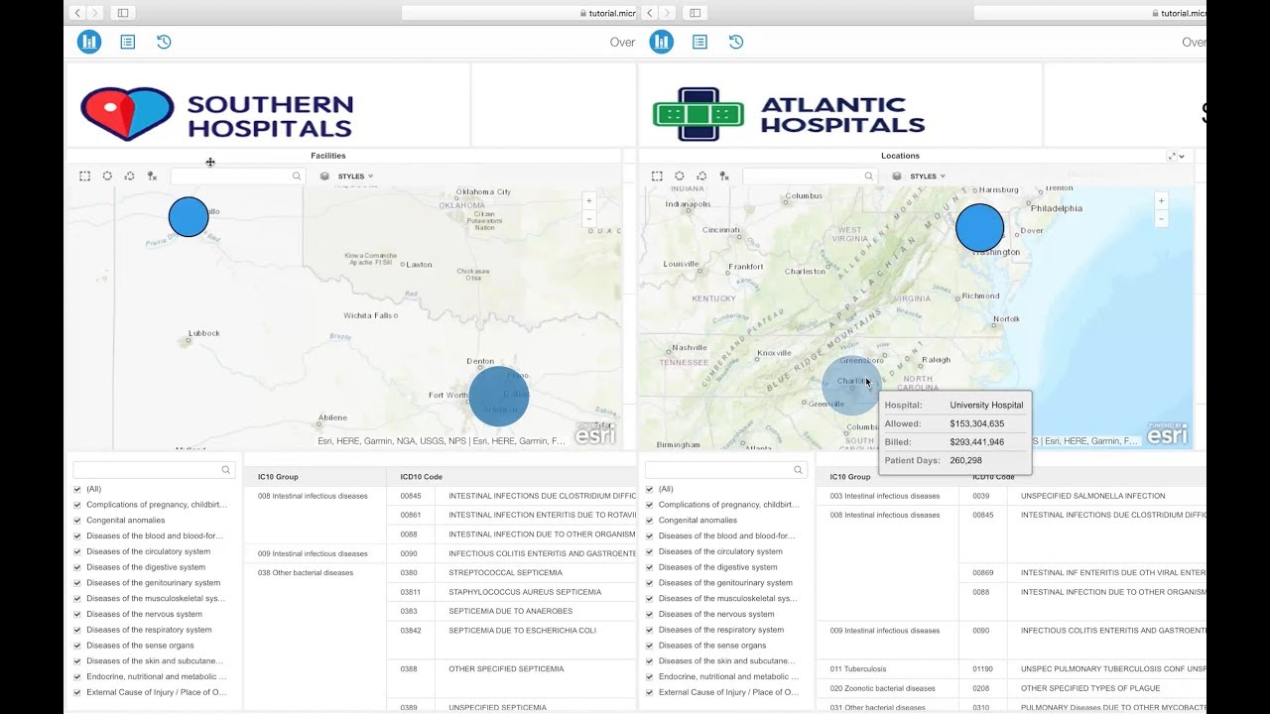The height and width of the screenshot is (714, 1270).
Task: Toggle (All) checkbox in Southern Hospitals list
Action: pyautogui.click(x=77, y=489)
